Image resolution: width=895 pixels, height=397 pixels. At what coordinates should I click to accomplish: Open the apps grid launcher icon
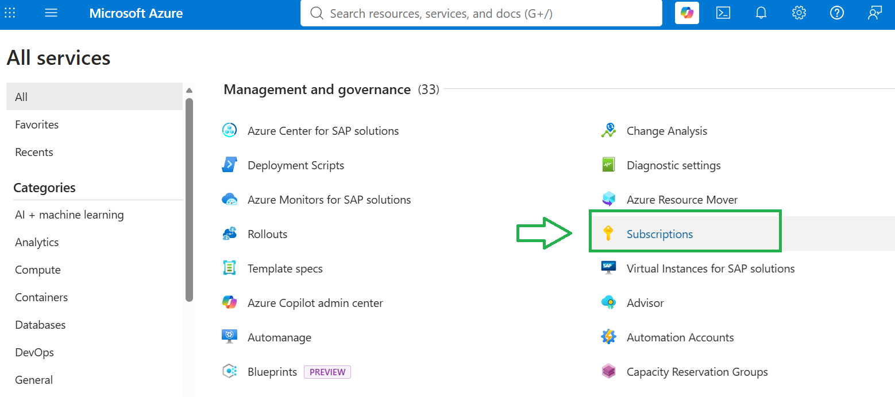(x=10, y=13)
